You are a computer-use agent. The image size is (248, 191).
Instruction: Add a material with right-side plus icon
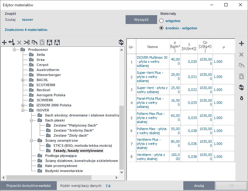[241, 43]
